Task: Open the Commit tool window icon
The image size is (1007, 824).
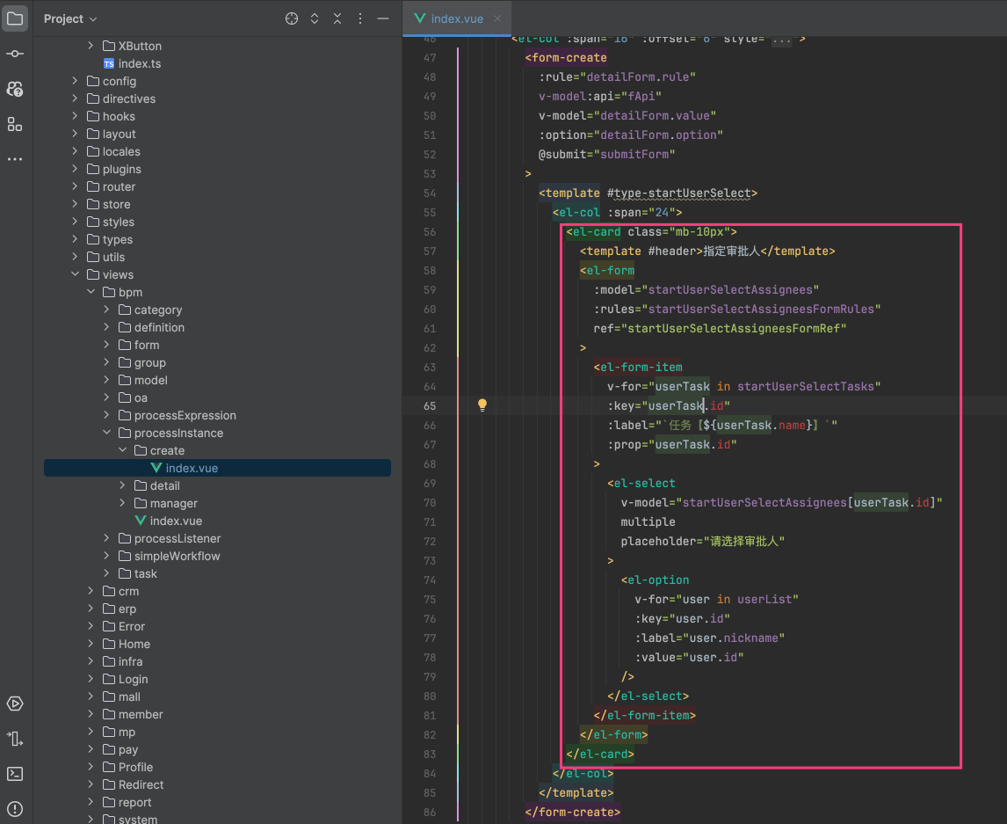Action: tap(15, 54)
